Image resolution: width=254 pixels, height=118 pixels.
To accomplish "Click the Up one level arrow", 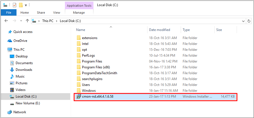I will click(x=27, y=21).
